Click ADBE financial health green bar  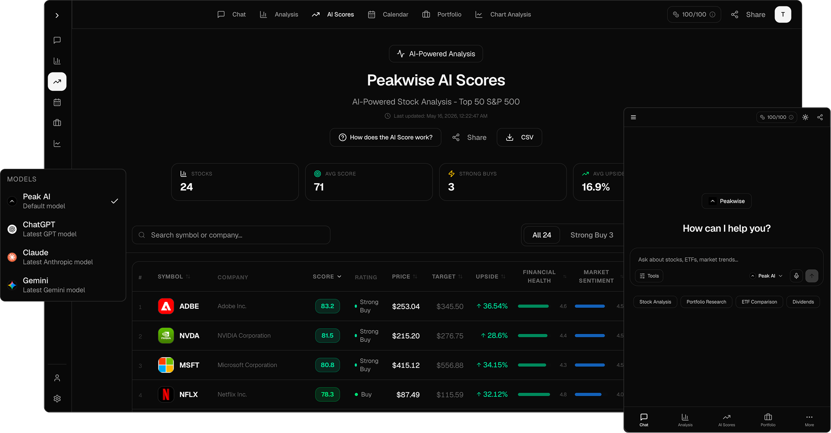533,306
